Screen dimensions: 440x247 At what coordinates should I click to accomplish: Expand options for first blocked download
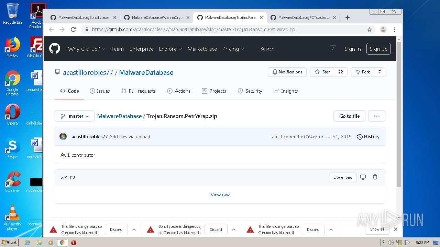(x=134, y=230)
